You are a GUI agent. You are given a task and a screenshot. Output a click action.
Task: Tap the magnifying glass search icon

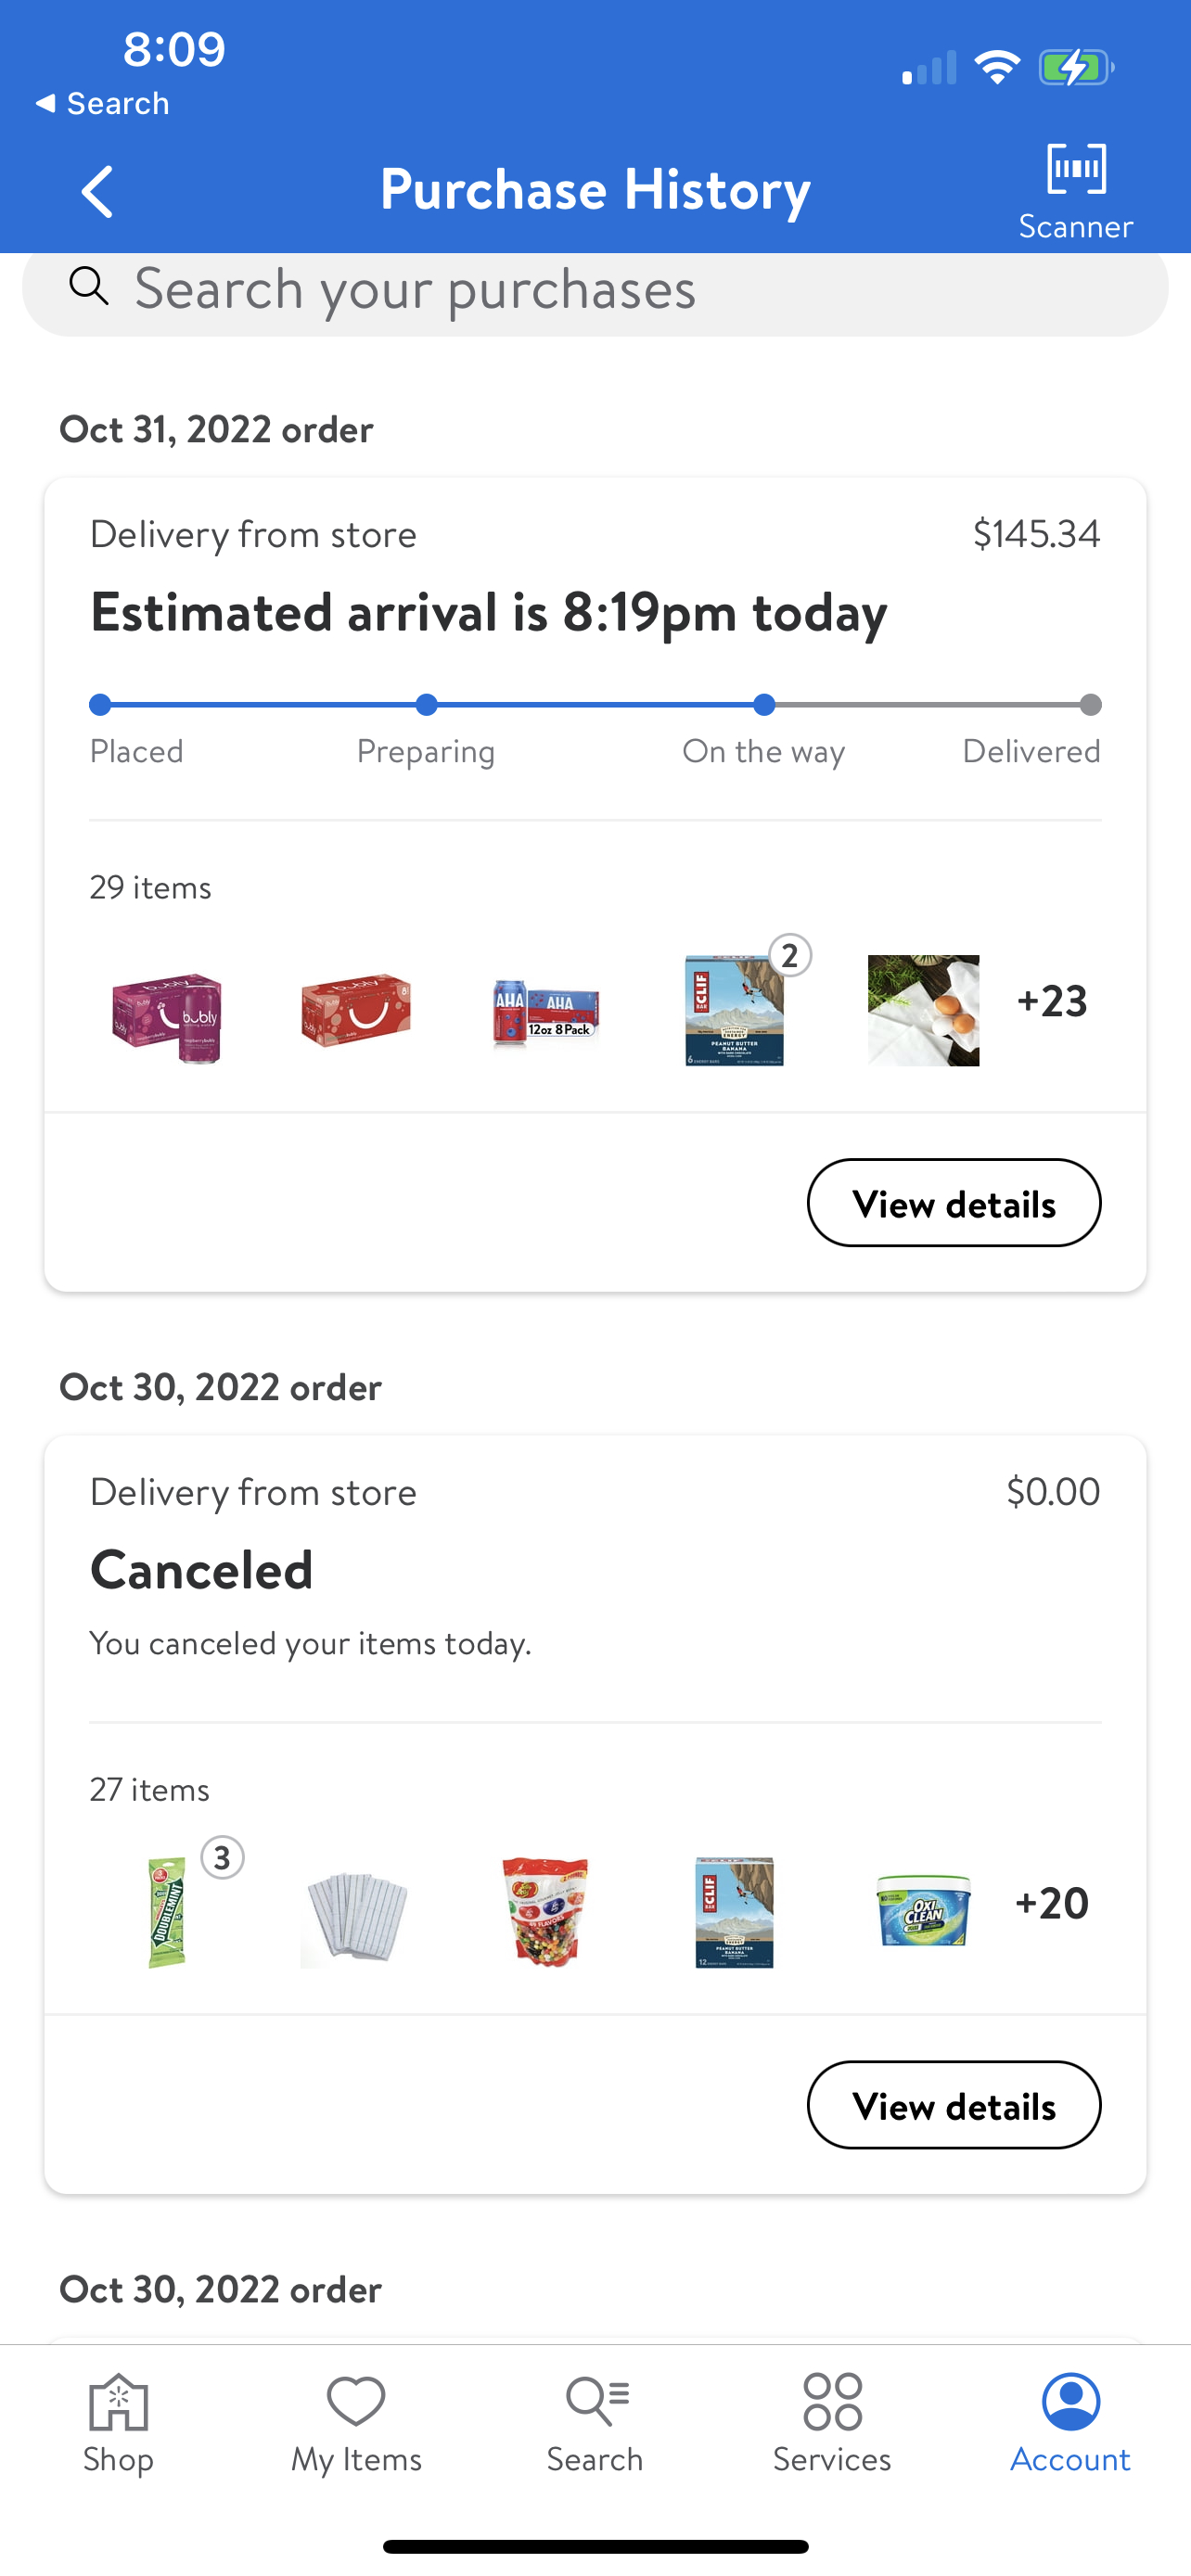click(x=89, y=287)
